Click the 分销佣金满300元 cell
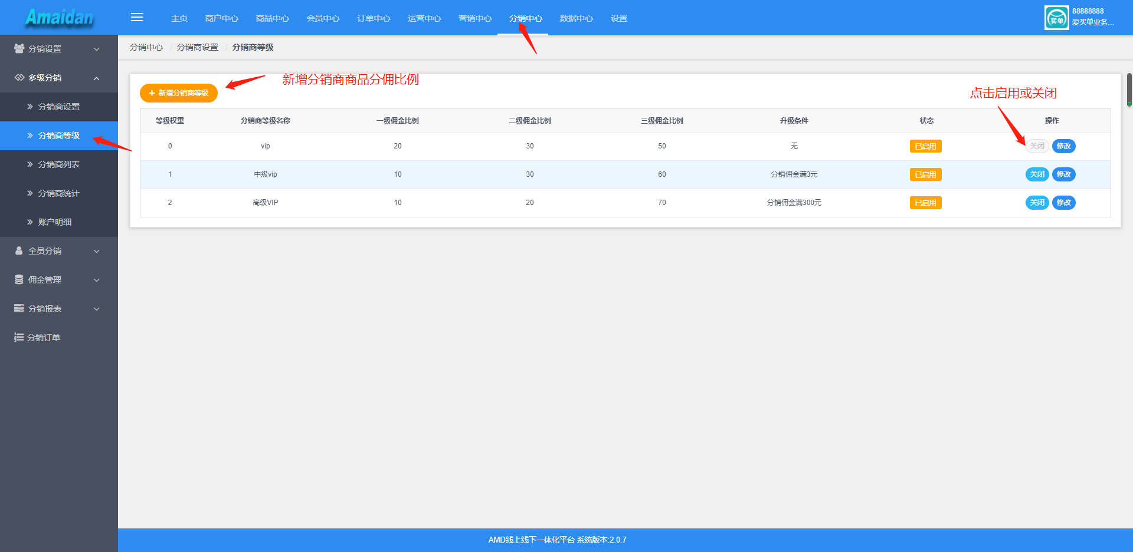Image resolution: width=1133 pixels, height=552 pixels. pyautogui.click(x=794, y=203)
